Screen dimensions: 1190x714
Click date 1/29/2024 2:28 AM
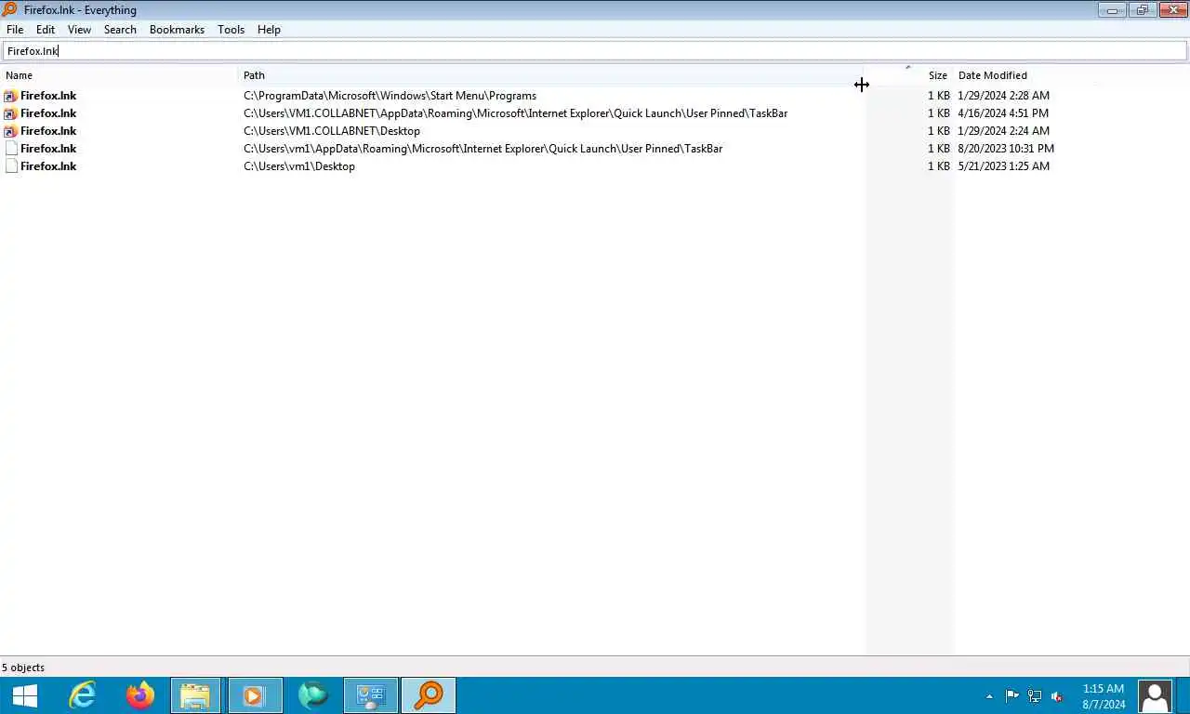click(x=1003, y=96)
